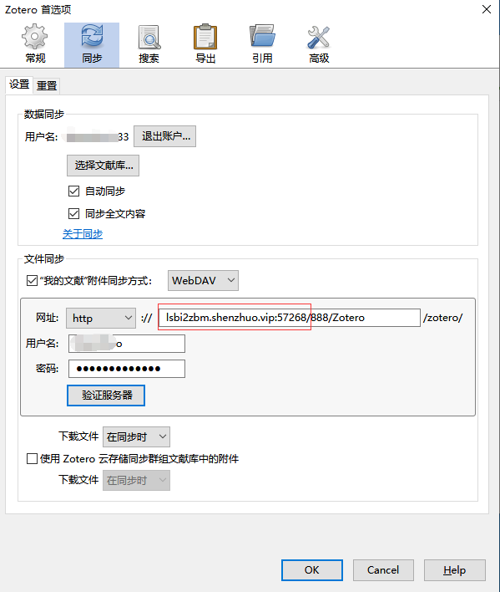
Task: Click the 退出账户... button
Action: [x=165, y=136]
